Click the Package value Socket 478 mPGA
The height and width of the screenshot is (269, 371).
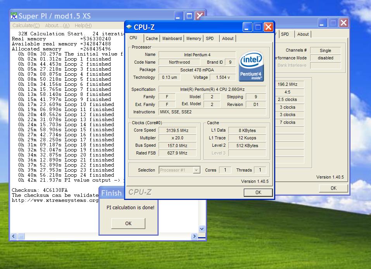[197, 70]
